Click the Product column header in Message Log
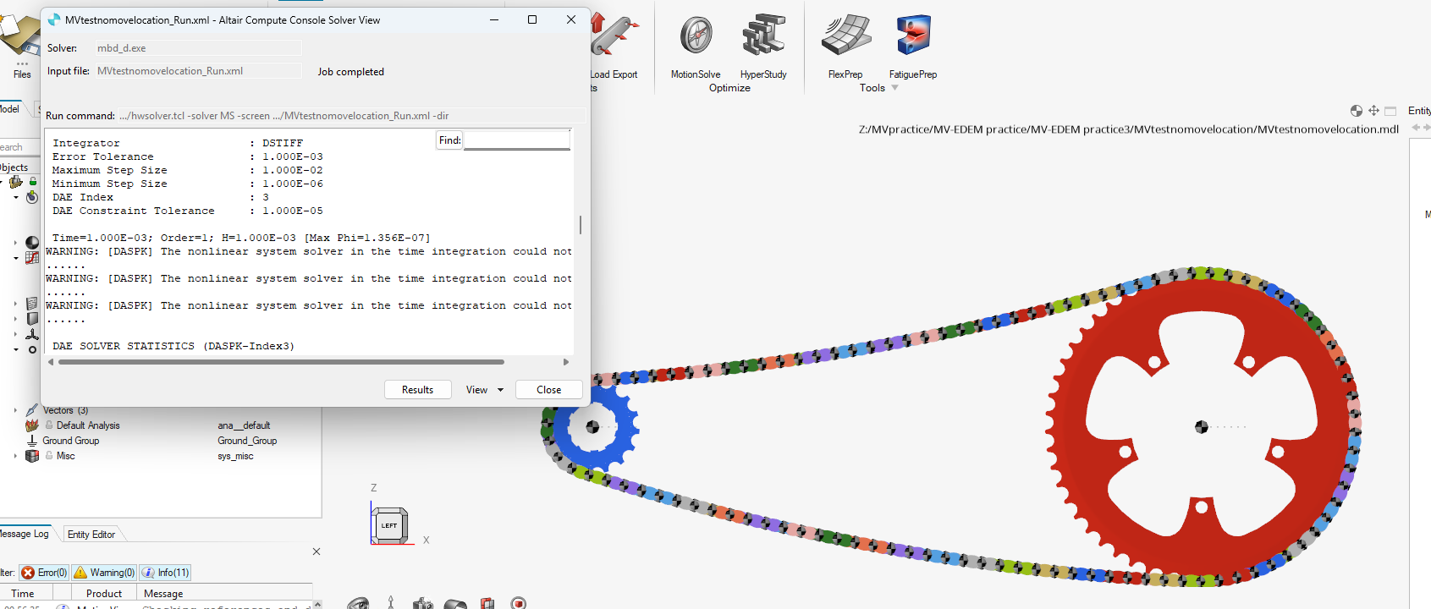The height and width of the screenshot is (609, 1431). 104,594
